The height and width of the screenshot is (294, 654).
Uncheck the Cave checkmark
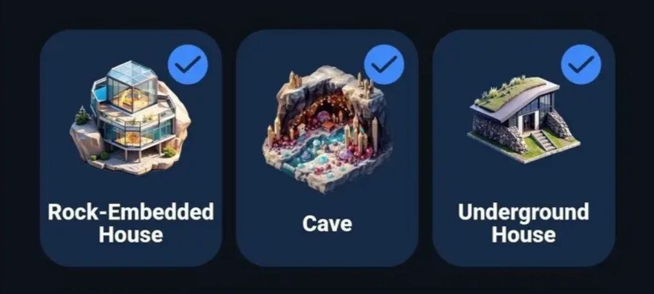[384, 65]
